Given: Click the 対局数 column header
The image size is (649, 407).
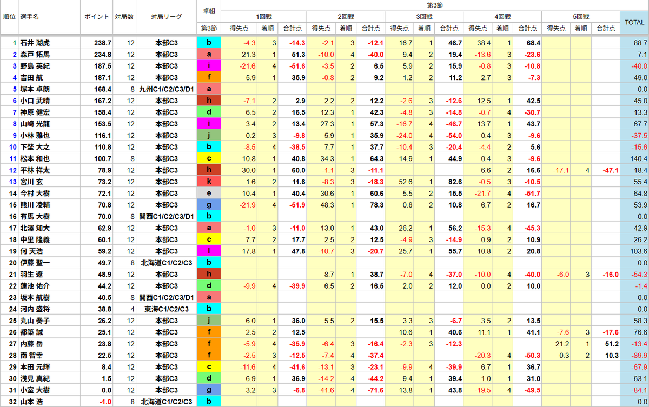Looking at the screenshot, I should (123, 17).
